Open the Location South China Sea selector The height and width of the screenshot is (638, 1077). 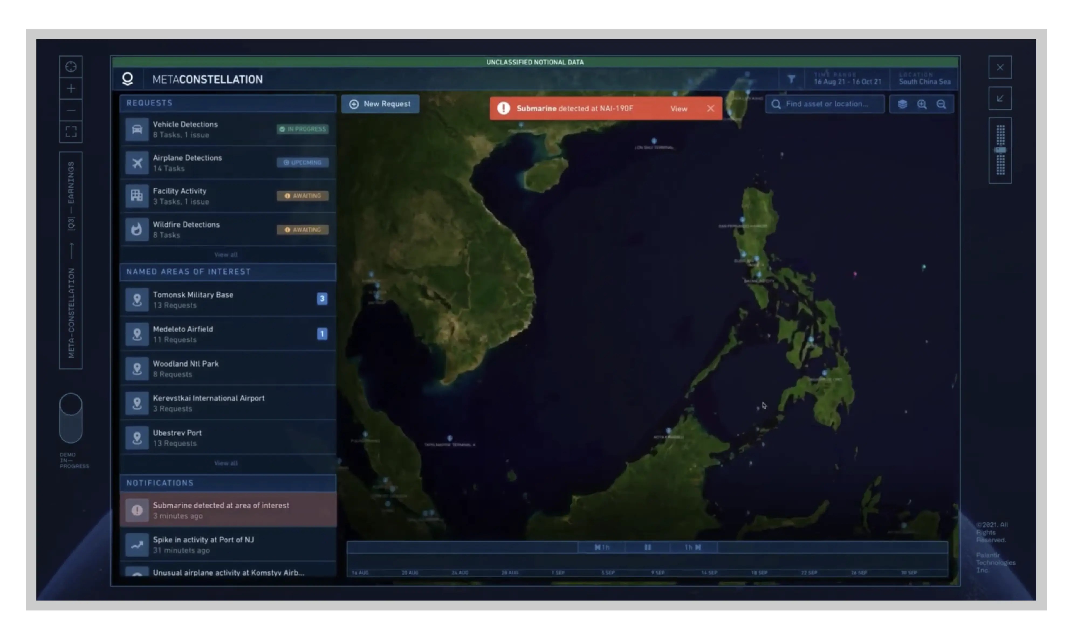pyautogui.click(x=925, y=79)
